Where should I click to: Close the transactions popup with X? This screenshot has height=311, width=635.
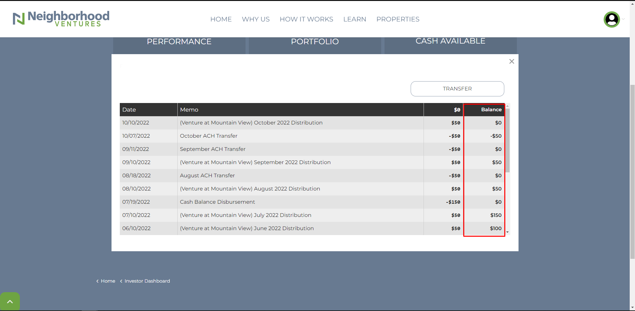[512, 61]
